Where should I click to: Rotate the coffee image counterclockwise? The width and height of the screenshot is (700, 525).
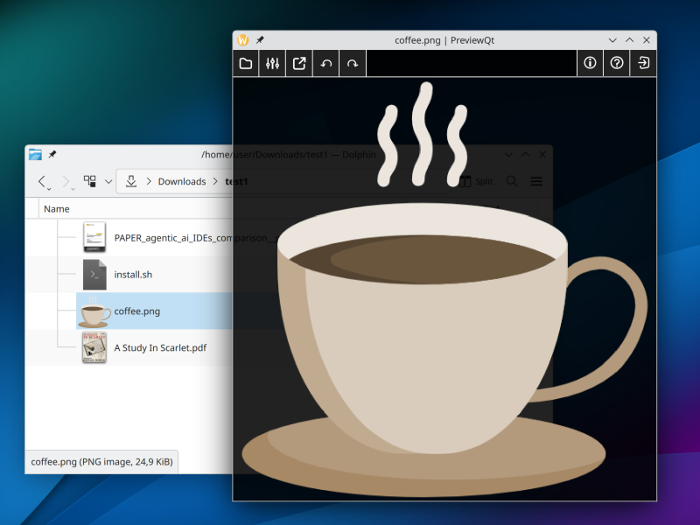(x=325, y=63)
